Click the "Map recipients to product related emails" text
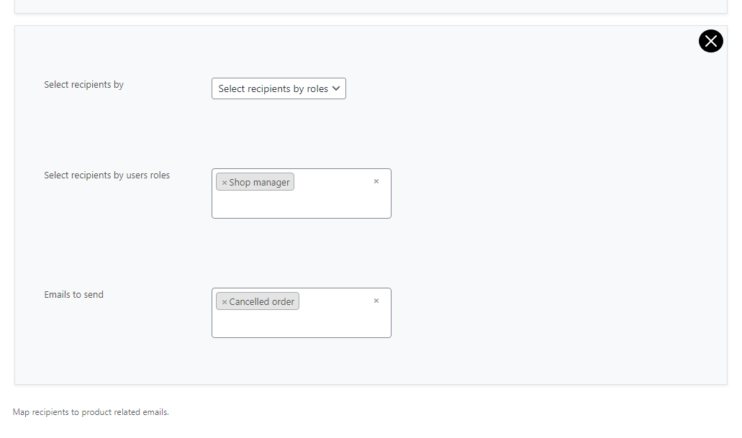 91,413
